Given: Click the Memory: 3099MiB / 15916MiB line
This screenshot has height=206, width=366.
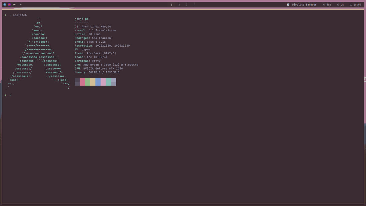Looking at the screenshot, I should 97,72.
